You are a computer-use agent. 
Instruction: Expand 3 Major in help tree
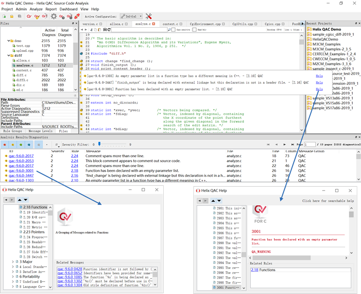[13, 262]
